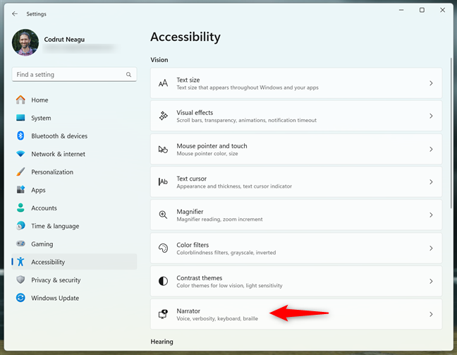Open Contrast themes title

[x=199, y=277]
